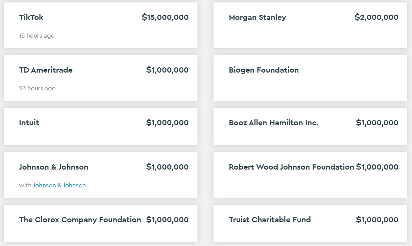Image resolution: width=412 pixels, height=246 pixels.
Task: Click the Robert Wood Johnson Foundation name
Action: tap(291, 167)
